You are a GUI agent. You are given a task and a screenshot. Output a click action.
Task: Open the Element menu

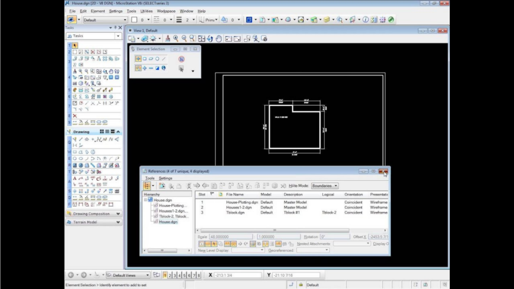[98, 11]
